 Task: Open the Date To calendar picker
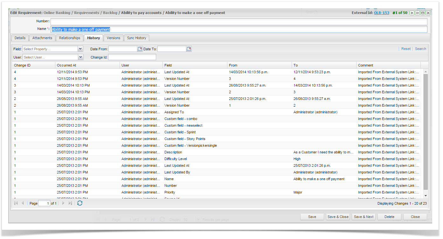189,49
